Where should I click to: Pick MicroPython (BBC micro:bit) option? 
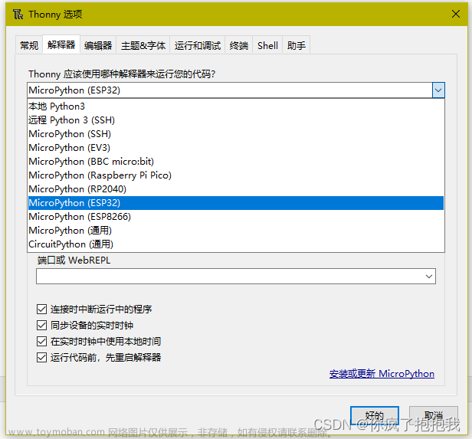[236, 162]
